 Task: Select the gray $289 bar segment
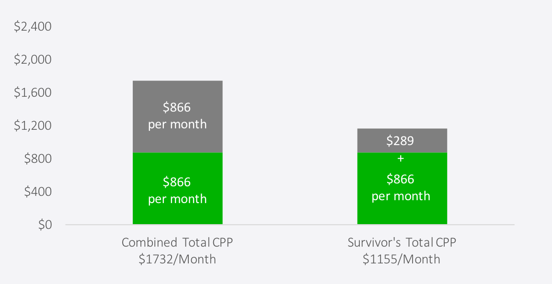402,140
